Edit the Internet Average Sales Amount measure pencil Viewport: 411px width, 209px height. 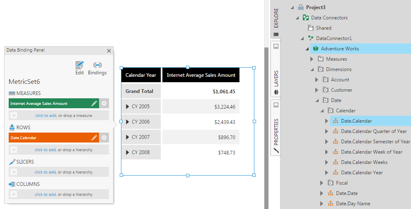point(94,104)
